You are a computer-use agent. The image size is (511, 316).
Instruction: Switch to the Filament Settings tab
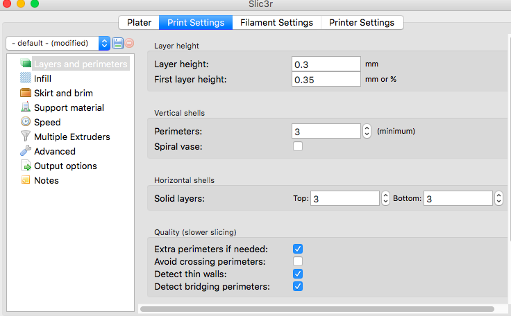coord(276,23)
